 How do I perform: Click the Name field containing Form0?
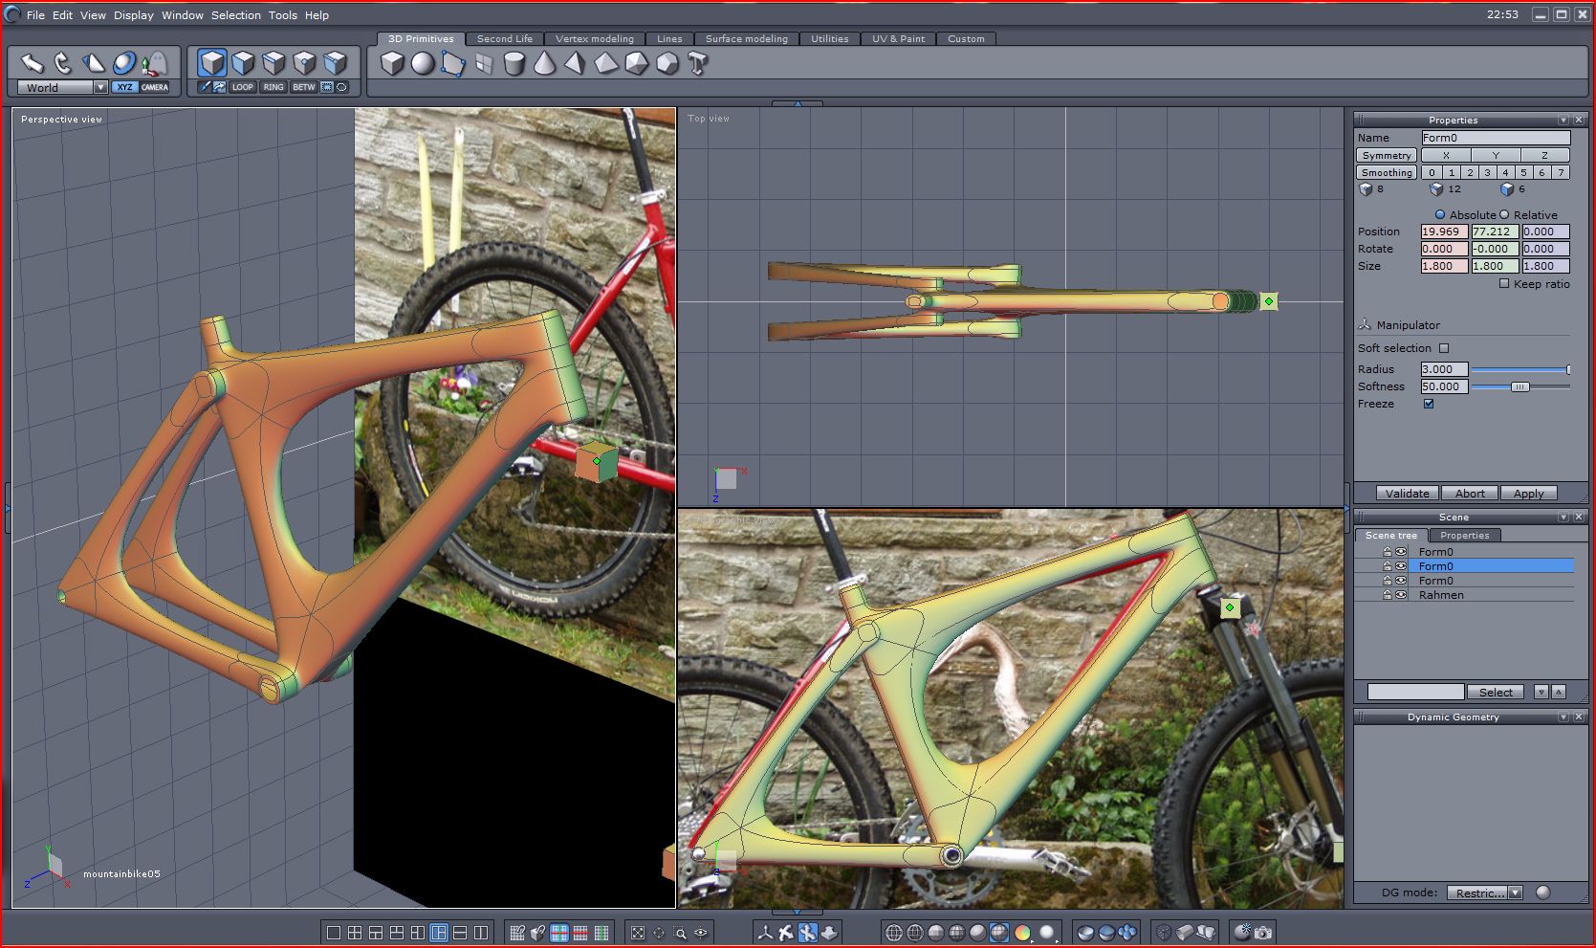click(1496, 138)
